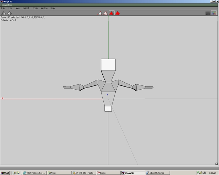The width and height of the screenshot is (219, 175).
Task: Click the first system tray icon
Action: click(198, 173)
